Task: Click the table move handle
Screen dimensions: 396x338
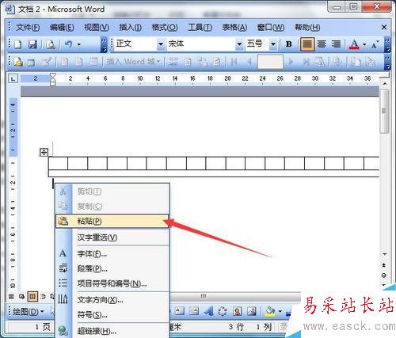Action: click(x=44, y=152)
